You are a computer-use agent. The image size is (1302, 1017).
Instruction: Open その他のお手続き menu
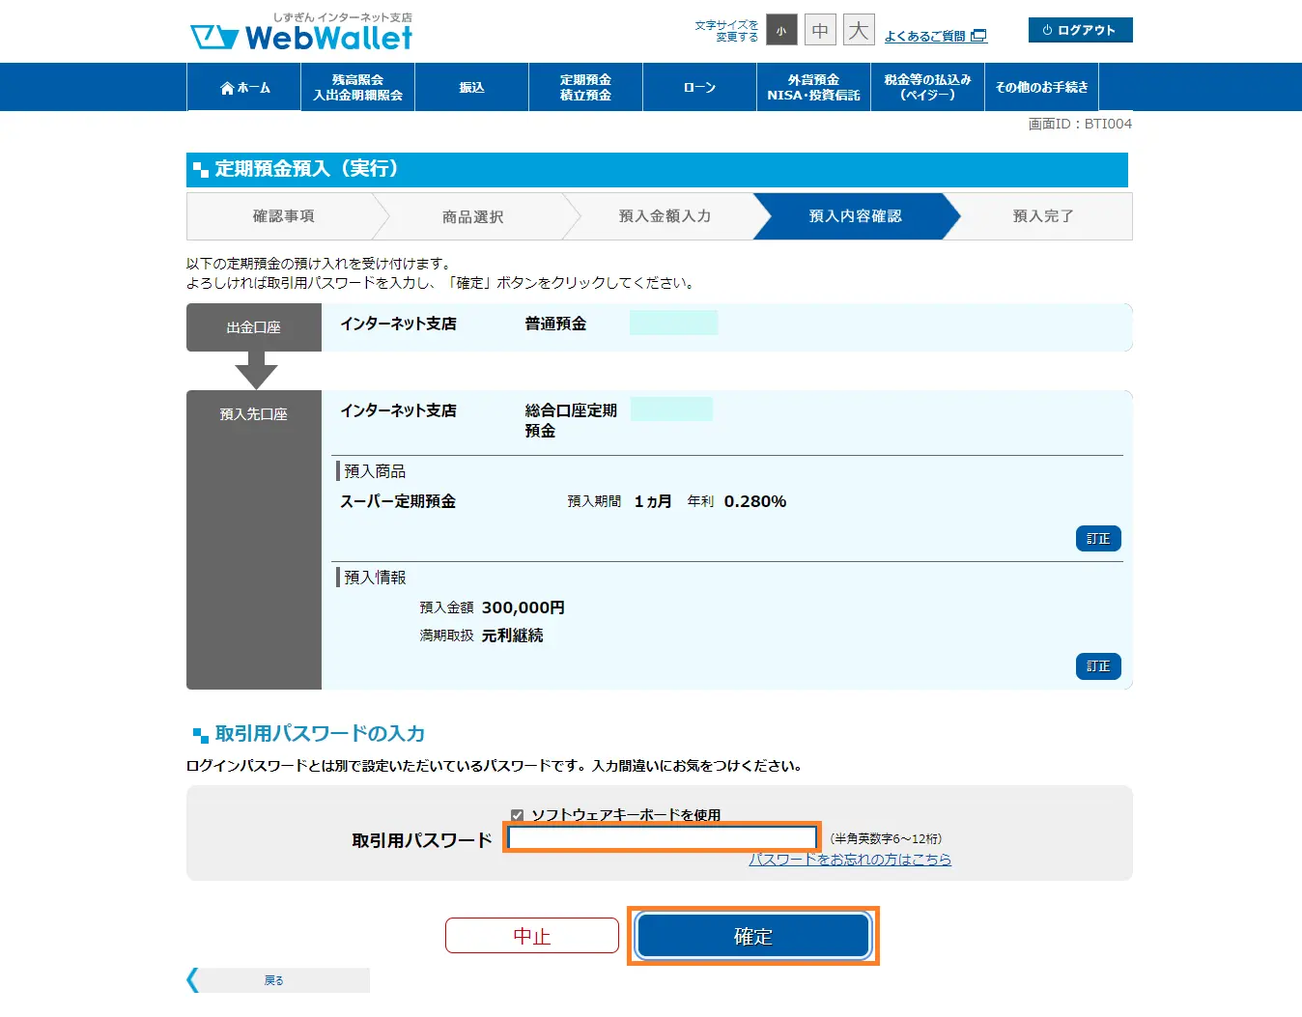pos(1041,88)
